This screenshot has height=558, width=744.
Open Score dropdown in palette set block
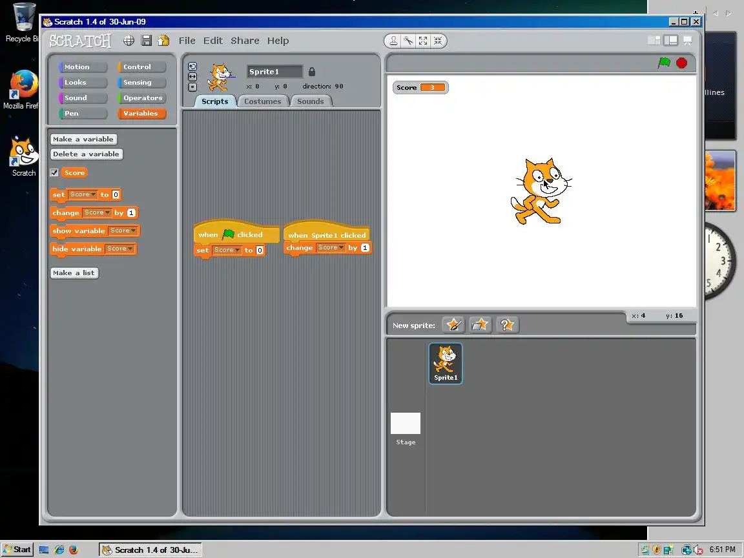click(x=83, y=194)
